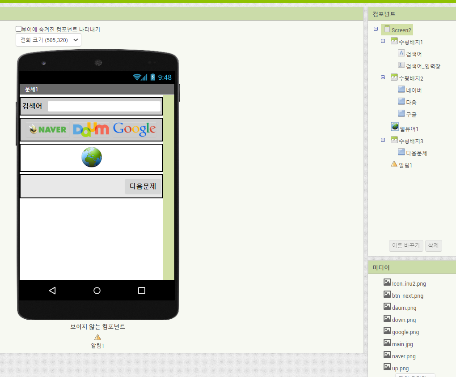Click the image icon for btn_next.png
This screenshot has height=377, width=456.
coord(387,294)
